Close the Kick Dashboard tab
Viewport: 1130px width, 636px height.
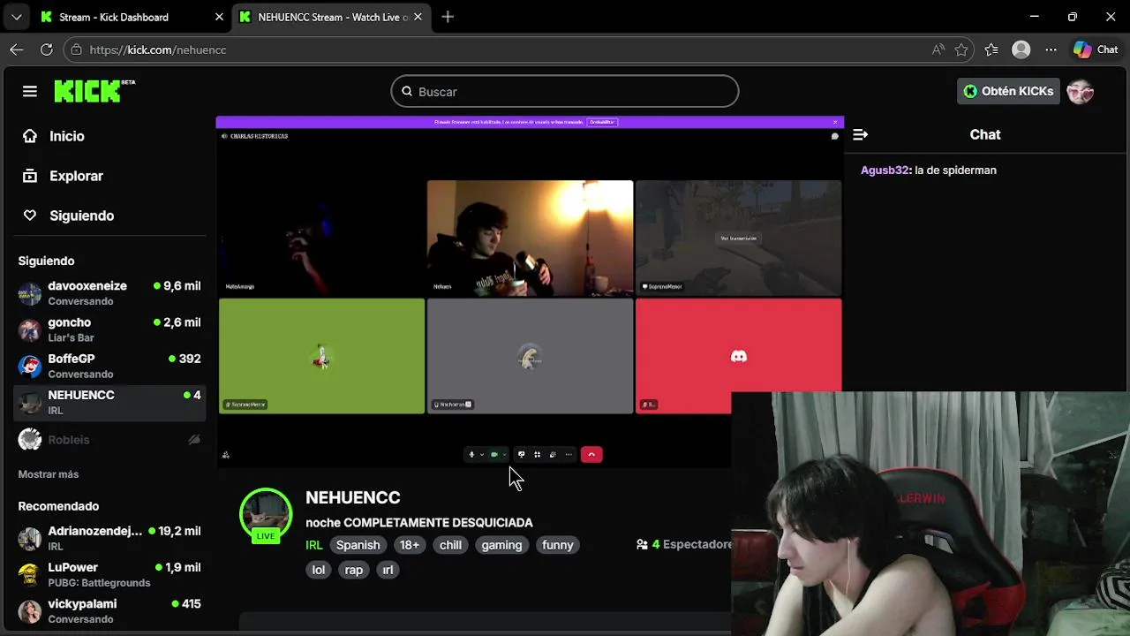coord(219,17)
